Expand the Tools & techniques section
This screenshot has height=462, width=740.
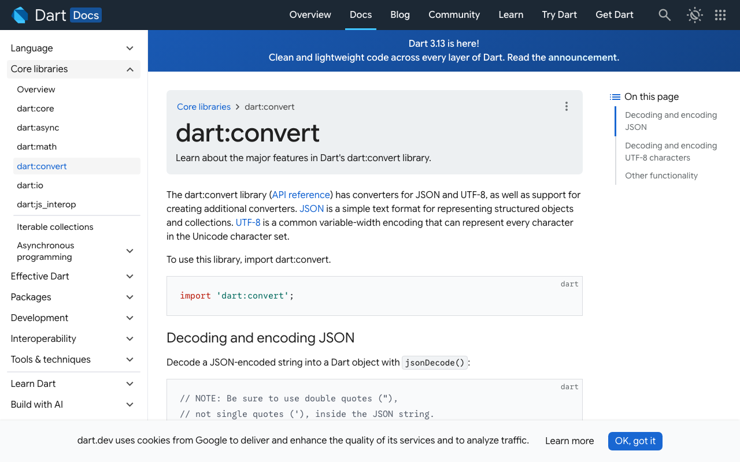pos(73,360)
